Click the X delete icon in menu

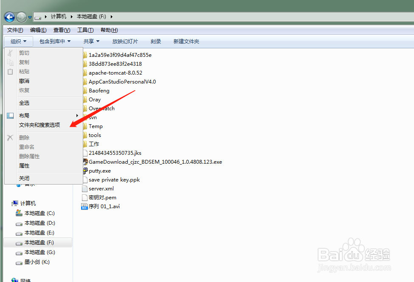(x=10, y=138)
